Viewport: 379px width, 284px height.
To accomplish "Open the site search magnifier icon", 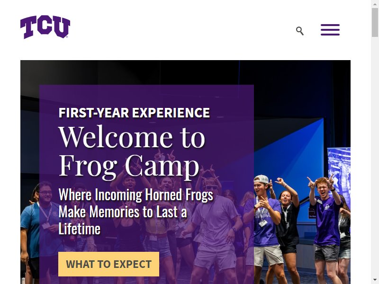I will click(x=300, y=31).
